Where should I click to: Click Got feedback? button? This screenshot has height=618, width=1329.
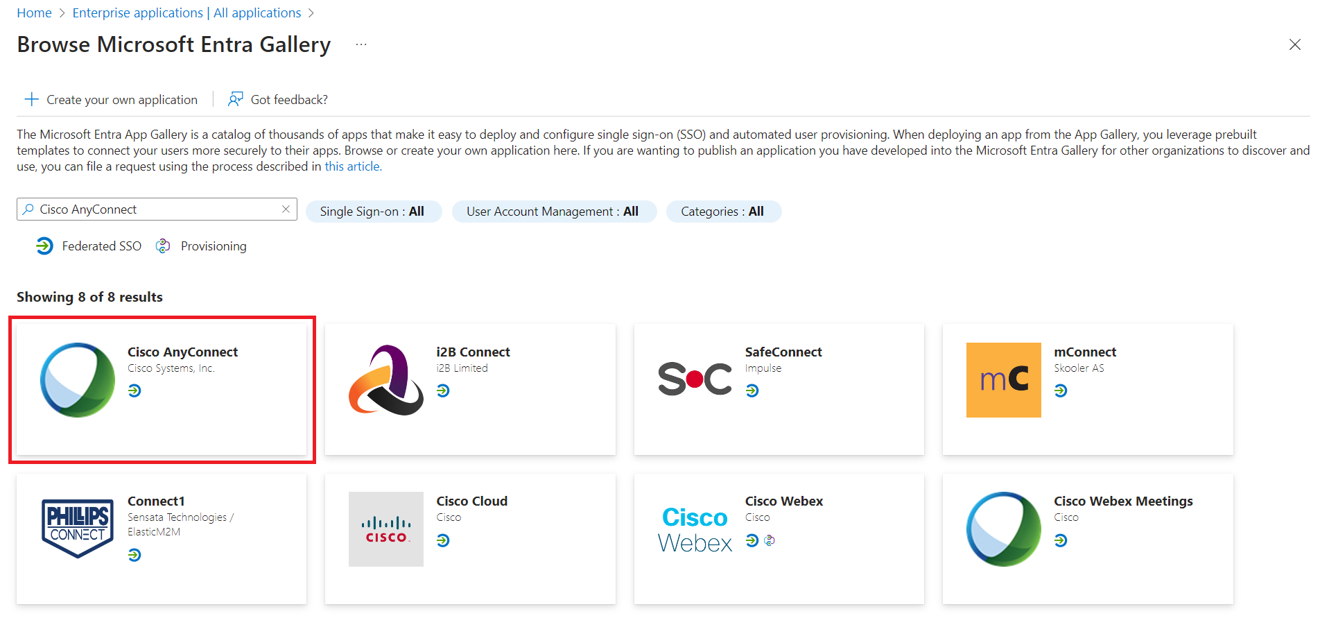click(278, 99)
